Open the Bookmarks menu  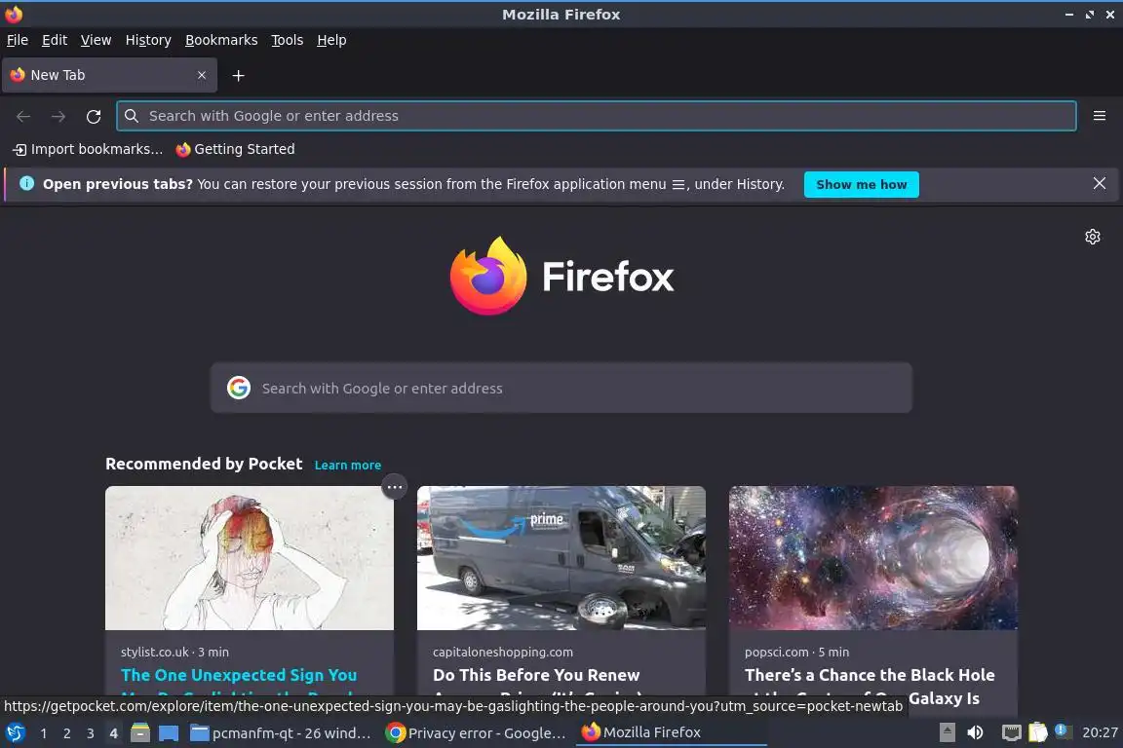pos(221,40)
